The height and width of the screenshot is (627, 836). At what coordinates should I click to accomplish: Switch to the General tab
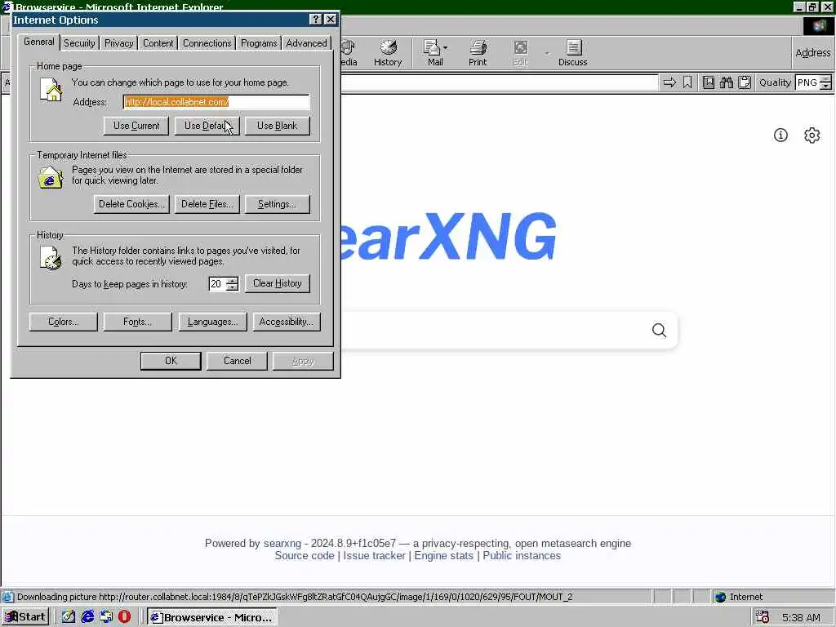pyautogui.click(x=39, y=42)
